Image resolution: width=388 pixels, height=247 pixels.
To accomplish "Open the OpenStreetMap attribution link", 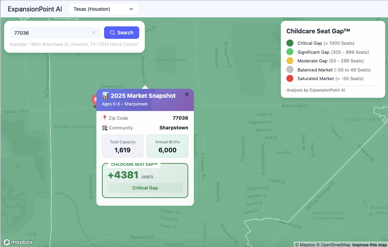I will 333,245.
